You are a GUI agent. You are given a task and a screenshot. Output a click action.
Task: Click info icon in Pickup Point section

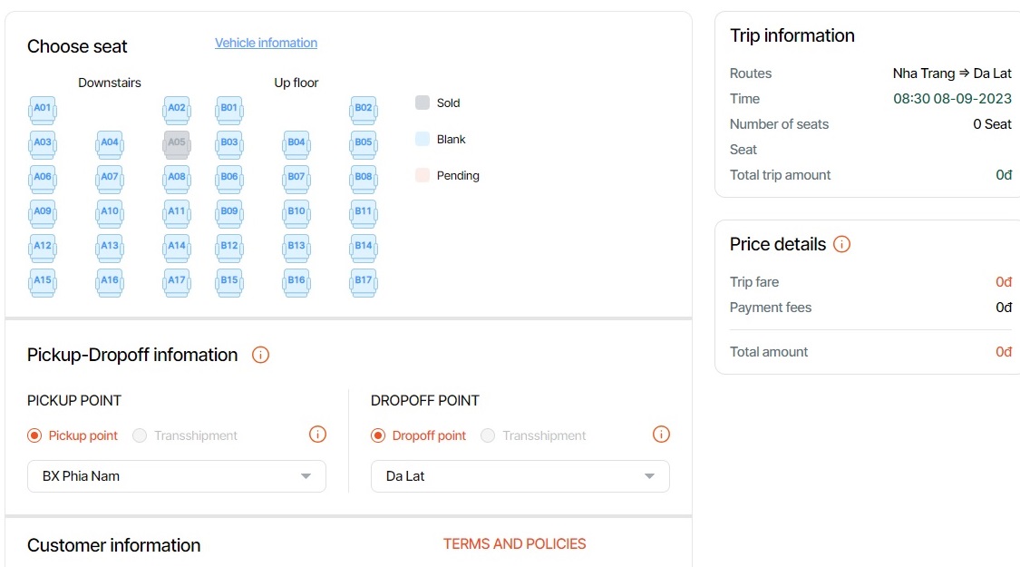(317, 435)
